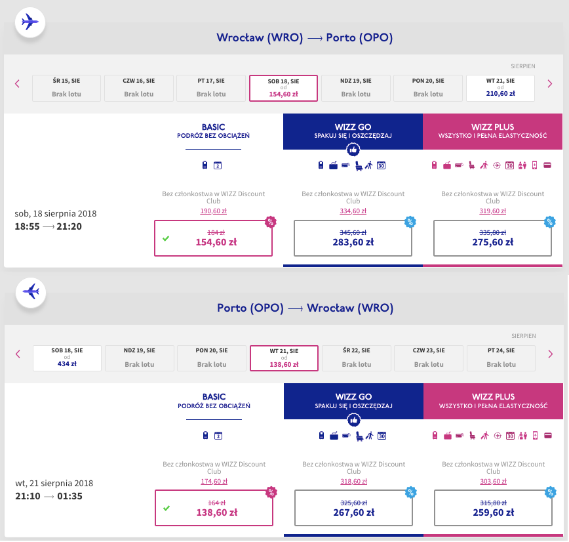
Task: Choose the 267,60 zł return WIZZ GO fare
Action: 354,509
